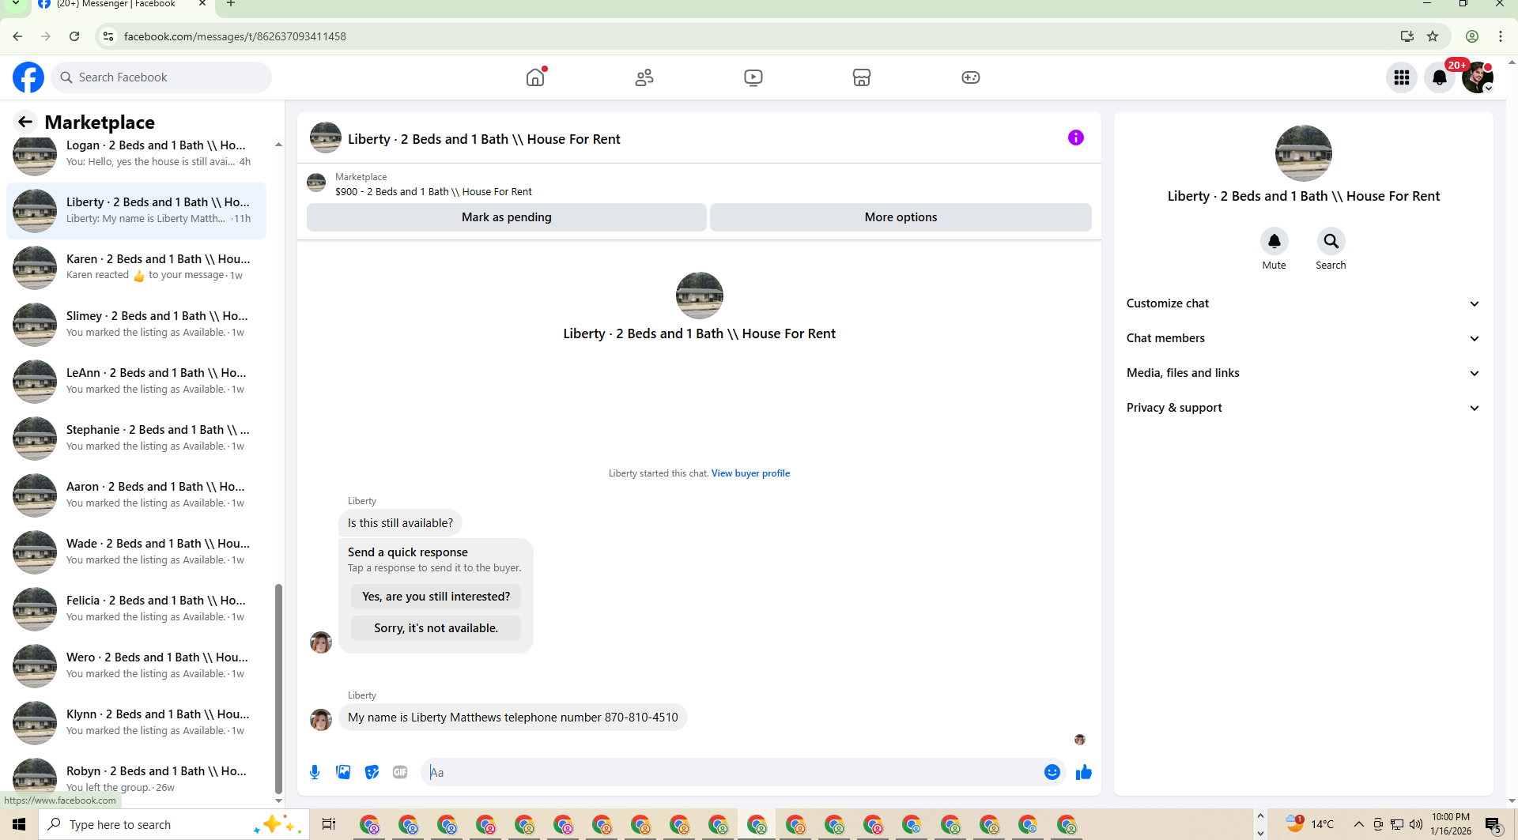Go to the Home feed icon
1518x840 pixels.
535,77
